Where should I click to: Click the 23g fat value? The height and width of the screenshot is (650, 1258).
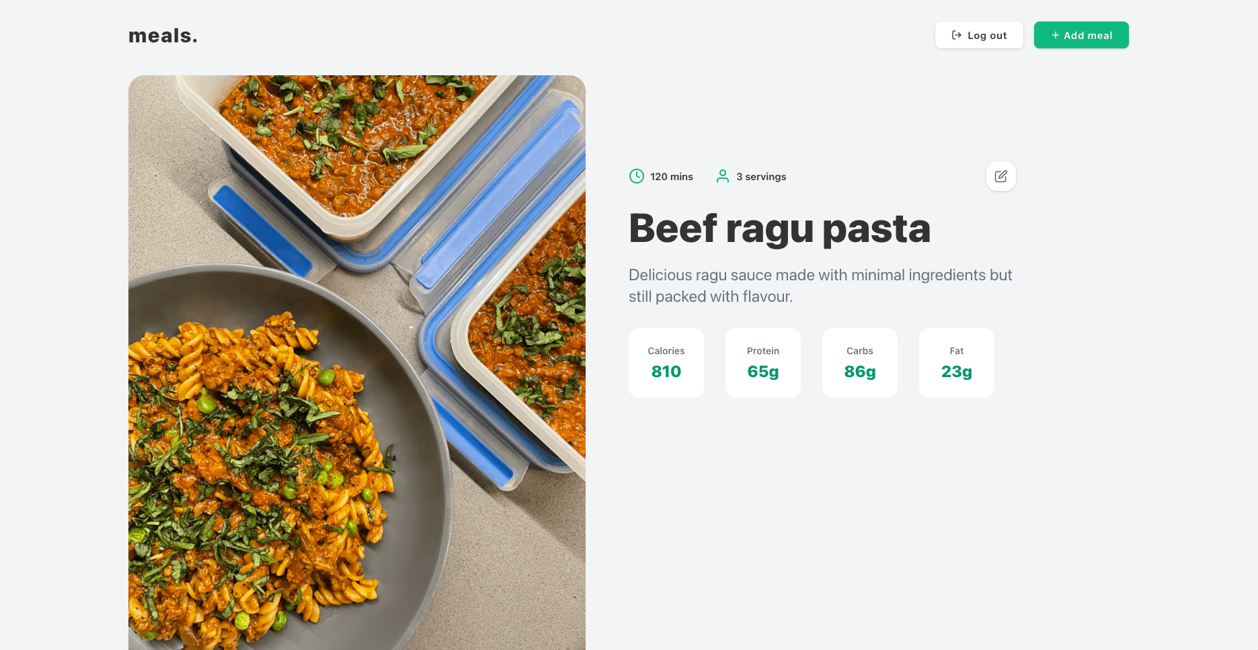957,372
